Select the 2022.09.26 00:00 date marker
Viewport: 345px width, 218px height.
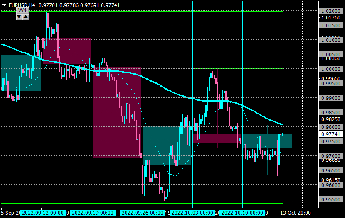coord(142,213)
